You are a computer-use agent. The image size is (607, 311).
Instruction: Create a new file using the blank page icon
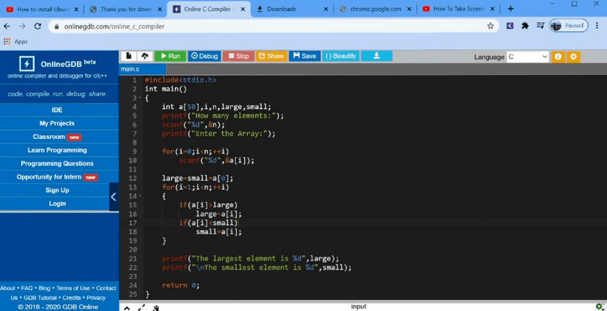tap(129, 56)
